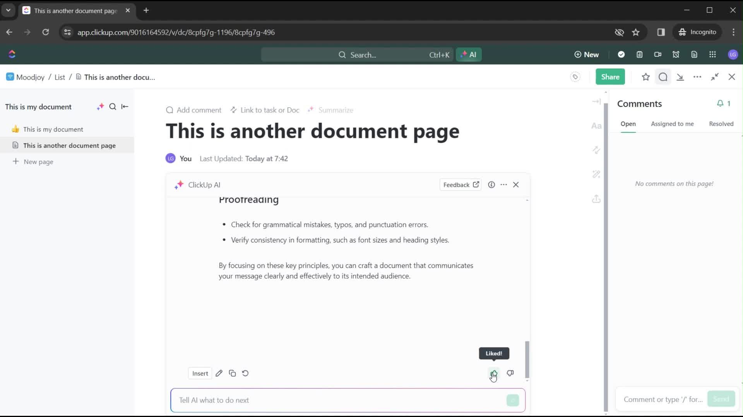This screenshot has height=417, width=743.
Task: Click the thumbs down dislike icon
Action: pos(510,373)
